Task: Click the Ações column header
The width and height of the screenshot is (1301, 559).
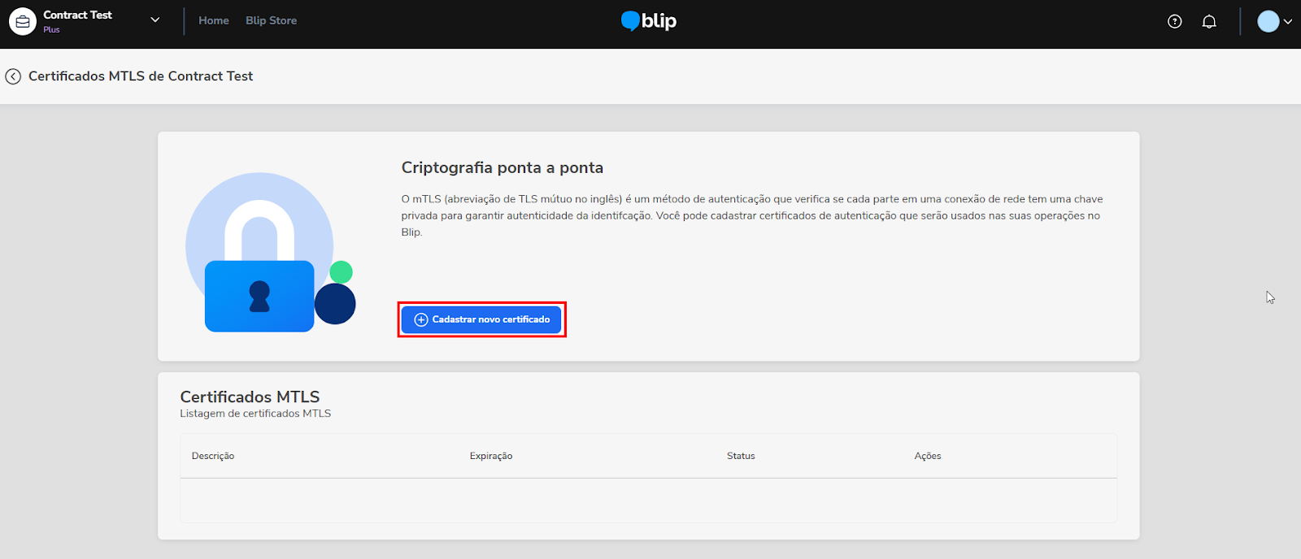Action: [928, 456]
